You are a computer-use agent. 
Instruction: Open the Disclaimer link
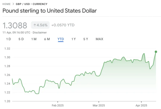point(40,33)
